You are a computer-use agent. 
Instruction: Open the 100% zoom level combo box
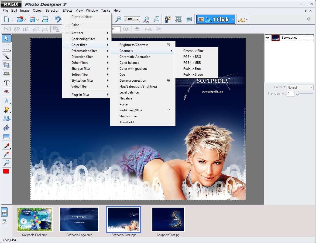[132, 19]
